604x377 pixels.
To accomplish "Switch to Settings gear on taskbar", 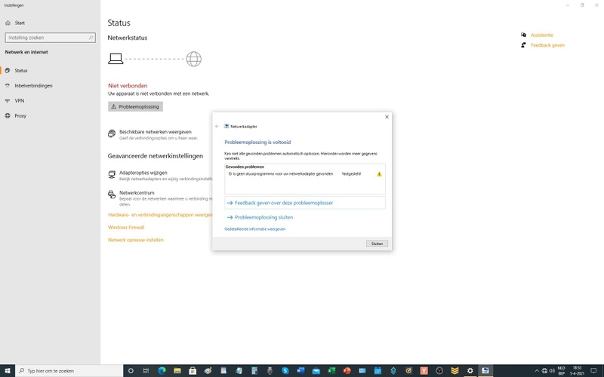I will (x=470, y=371).
